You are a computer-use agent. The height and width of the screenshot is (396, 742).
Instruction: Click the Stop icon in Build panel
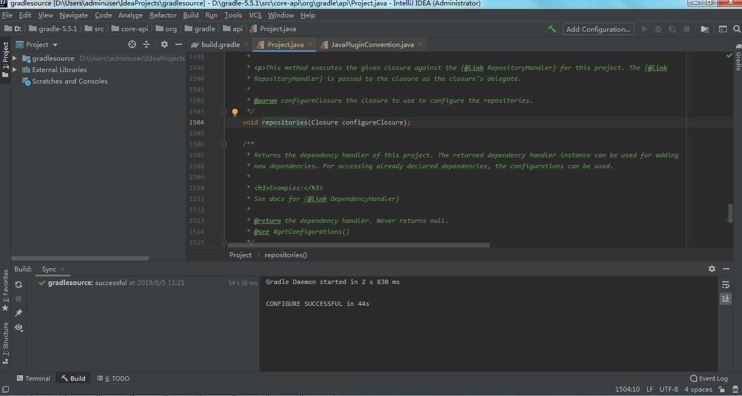tap(19, 299)
